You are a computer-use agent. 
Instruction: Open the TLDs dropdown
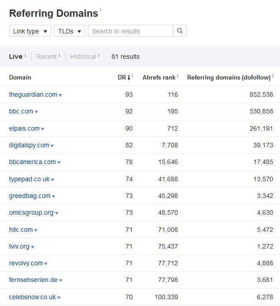pyautogui.click(x=69, y=31)
